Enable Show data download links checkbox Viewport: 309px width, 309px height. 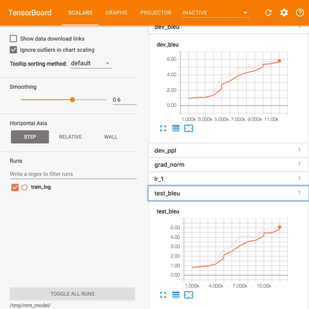coord(14,38)
